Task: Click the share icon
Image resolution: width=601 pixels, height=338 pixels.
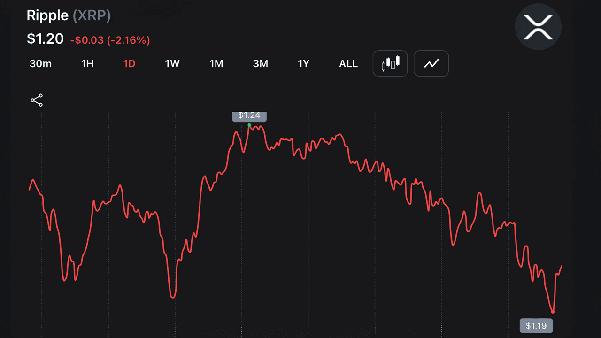Action: point(37,100)
